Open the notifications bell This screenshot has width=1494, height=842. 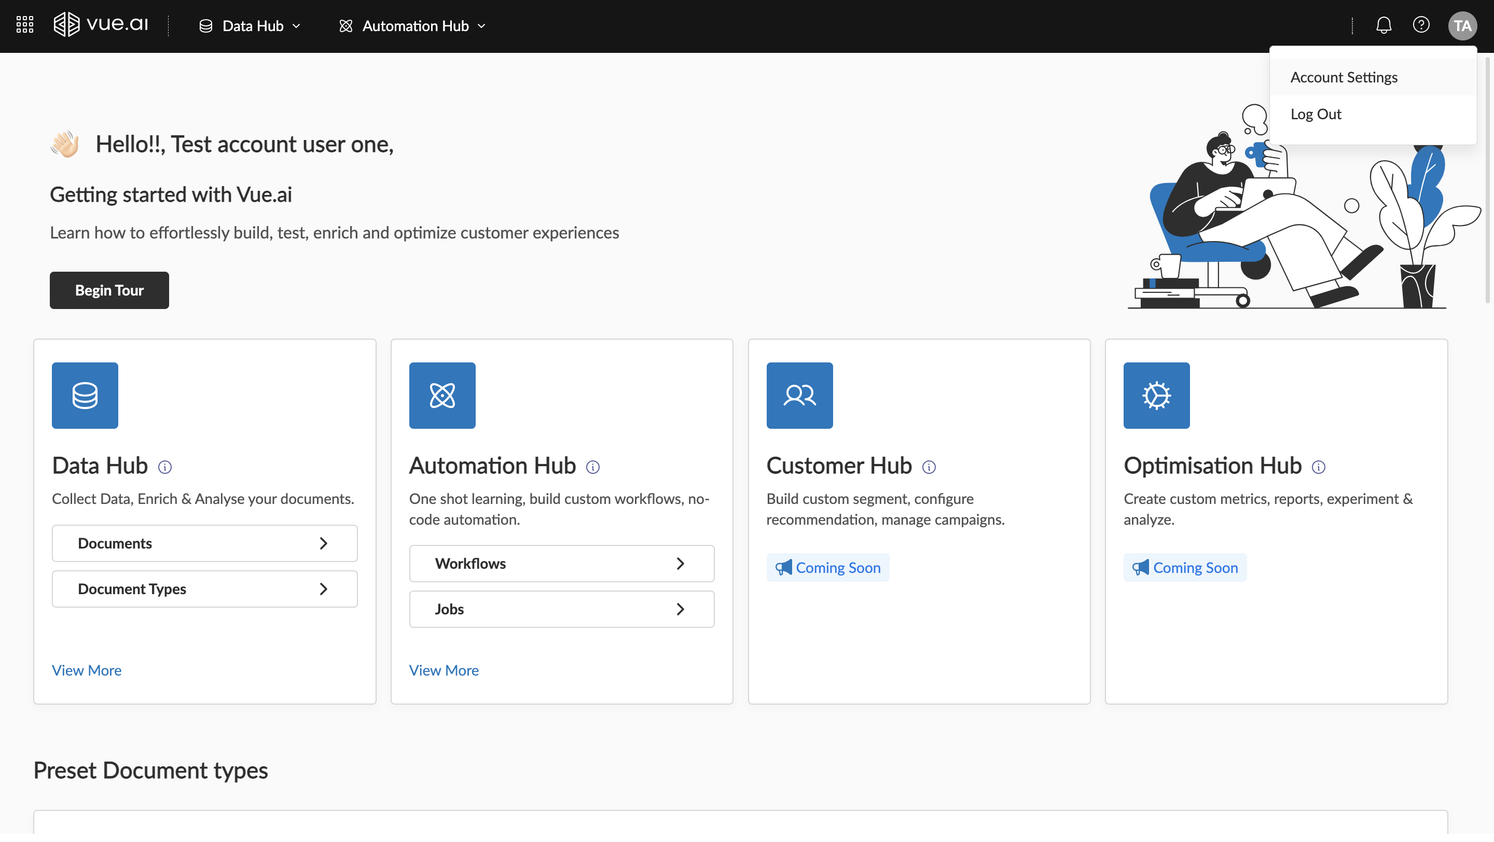pos(1383,25)
